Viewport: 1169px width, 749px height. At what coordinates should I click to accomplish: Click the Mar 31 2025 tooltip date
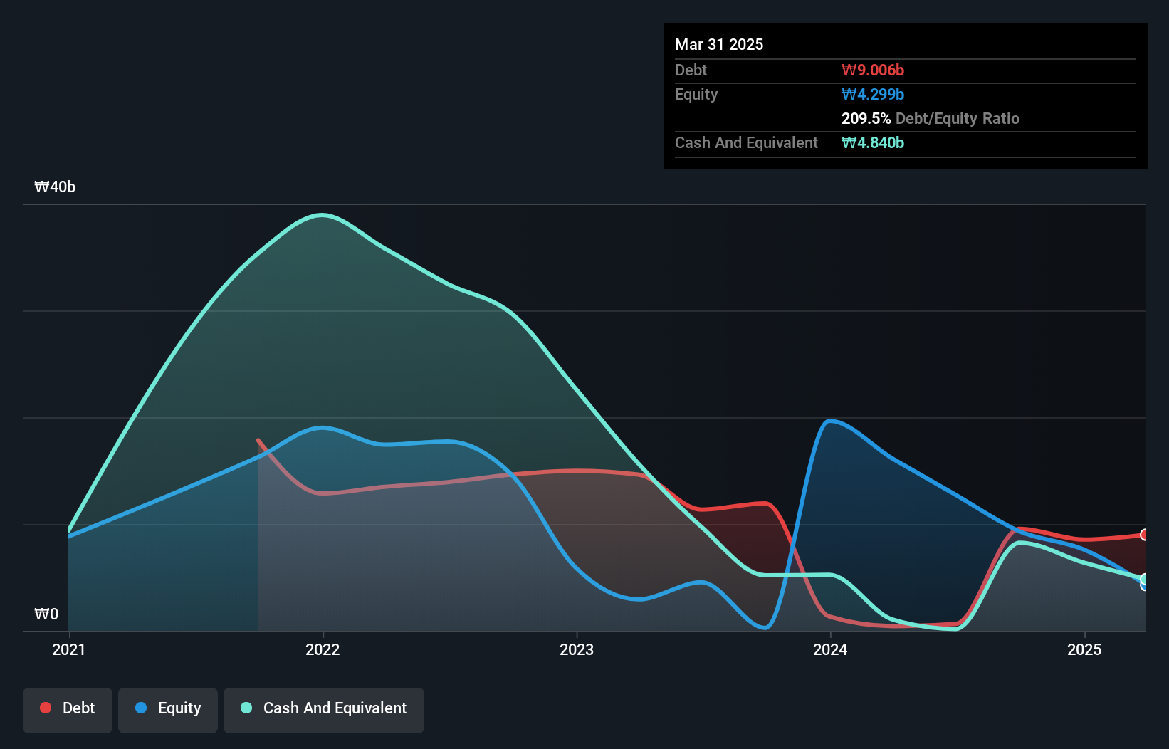[x=719, y=44]
